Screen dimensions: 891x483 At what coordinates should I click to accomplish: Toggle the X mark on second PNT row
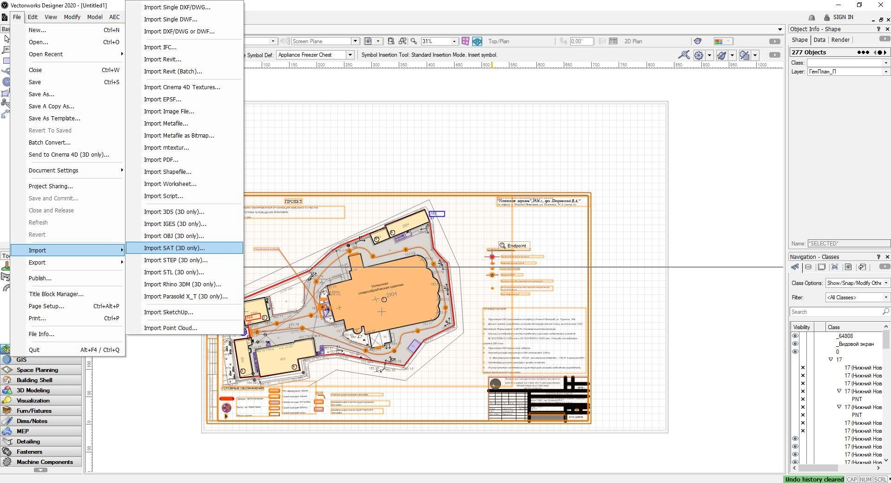click(x=803, y=415)
